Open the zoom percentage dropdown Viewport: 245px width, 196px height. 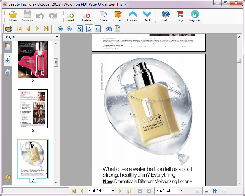[x=181, y=191]
